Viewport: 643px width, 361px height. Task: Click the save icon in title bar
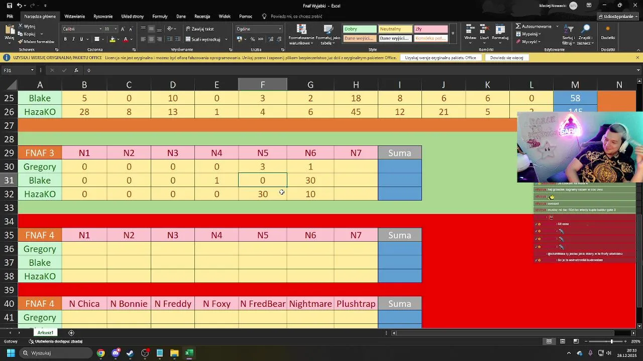10,6
